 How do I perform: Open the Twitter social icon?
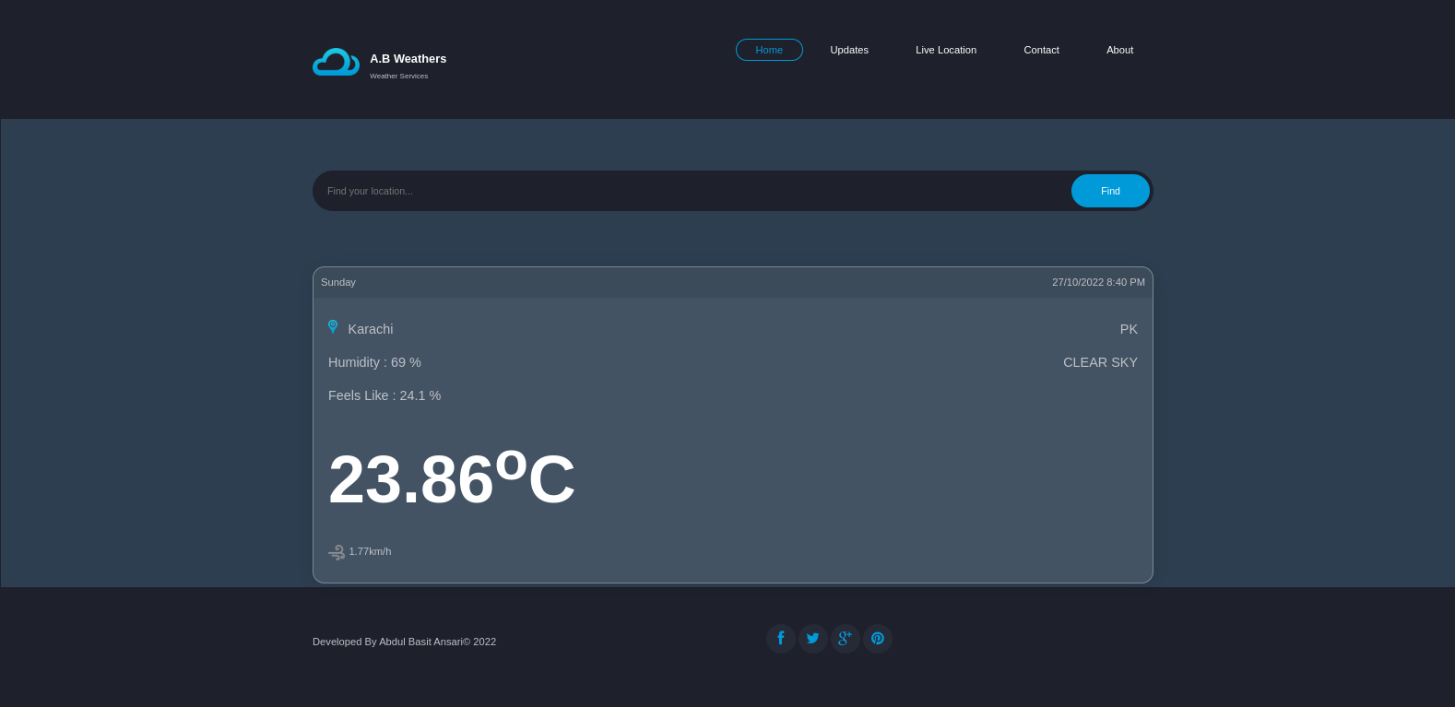813,639
